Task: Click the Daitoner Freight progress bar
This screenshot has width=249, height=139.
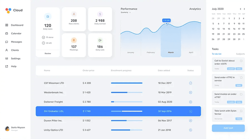Action: pyautogui.click(x=127, y=102)
